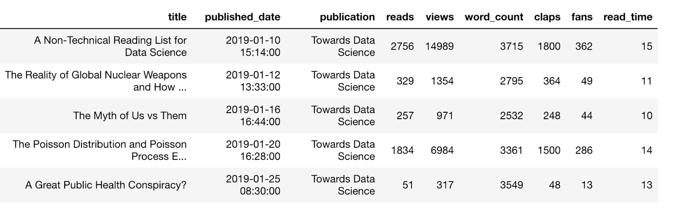This screenshot has width=674, height=208.
Task: Click the 2795 word count cell
Action: (x=511, y=81)
